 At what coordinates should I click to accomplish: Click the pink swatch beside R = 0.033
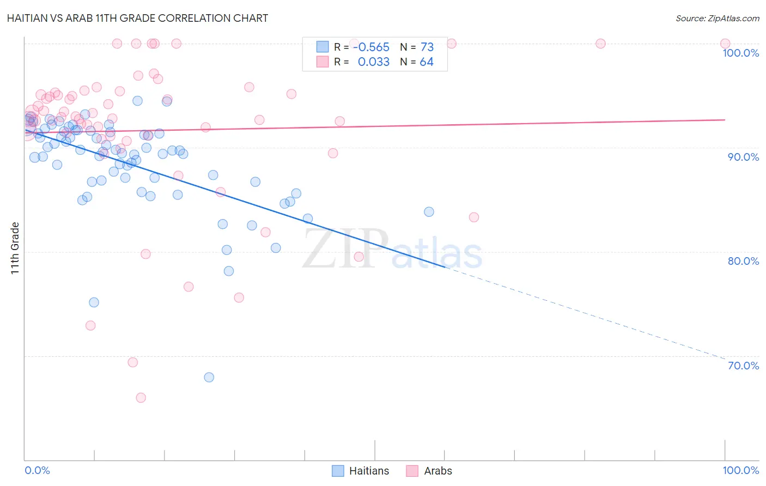[x=323, y=62]
